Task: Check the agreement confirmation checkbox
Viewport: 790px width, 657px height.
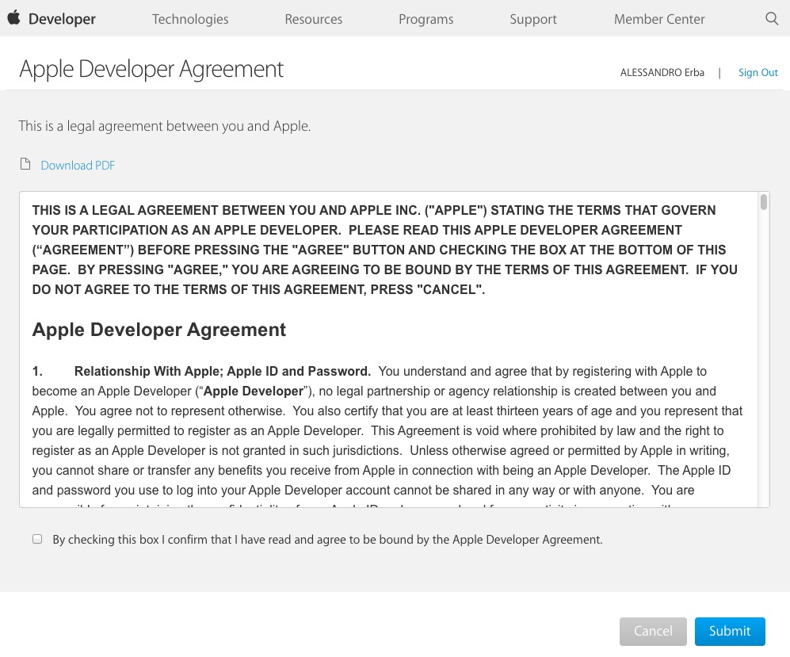Action: tap(37, 539)
